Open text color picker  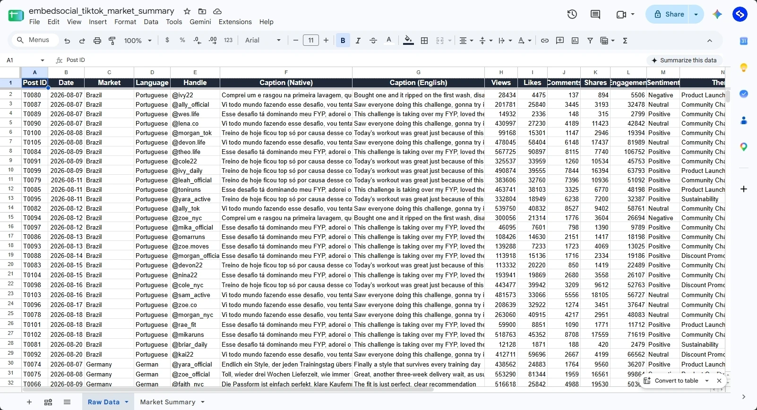point(389,41)
